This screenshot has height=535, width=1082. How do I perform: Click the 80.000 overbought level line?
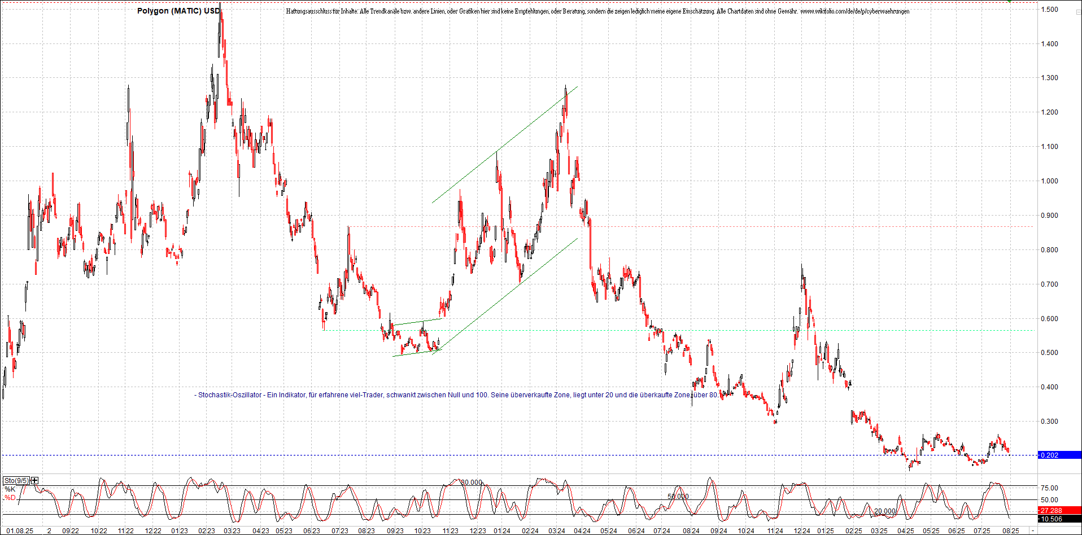472,483
